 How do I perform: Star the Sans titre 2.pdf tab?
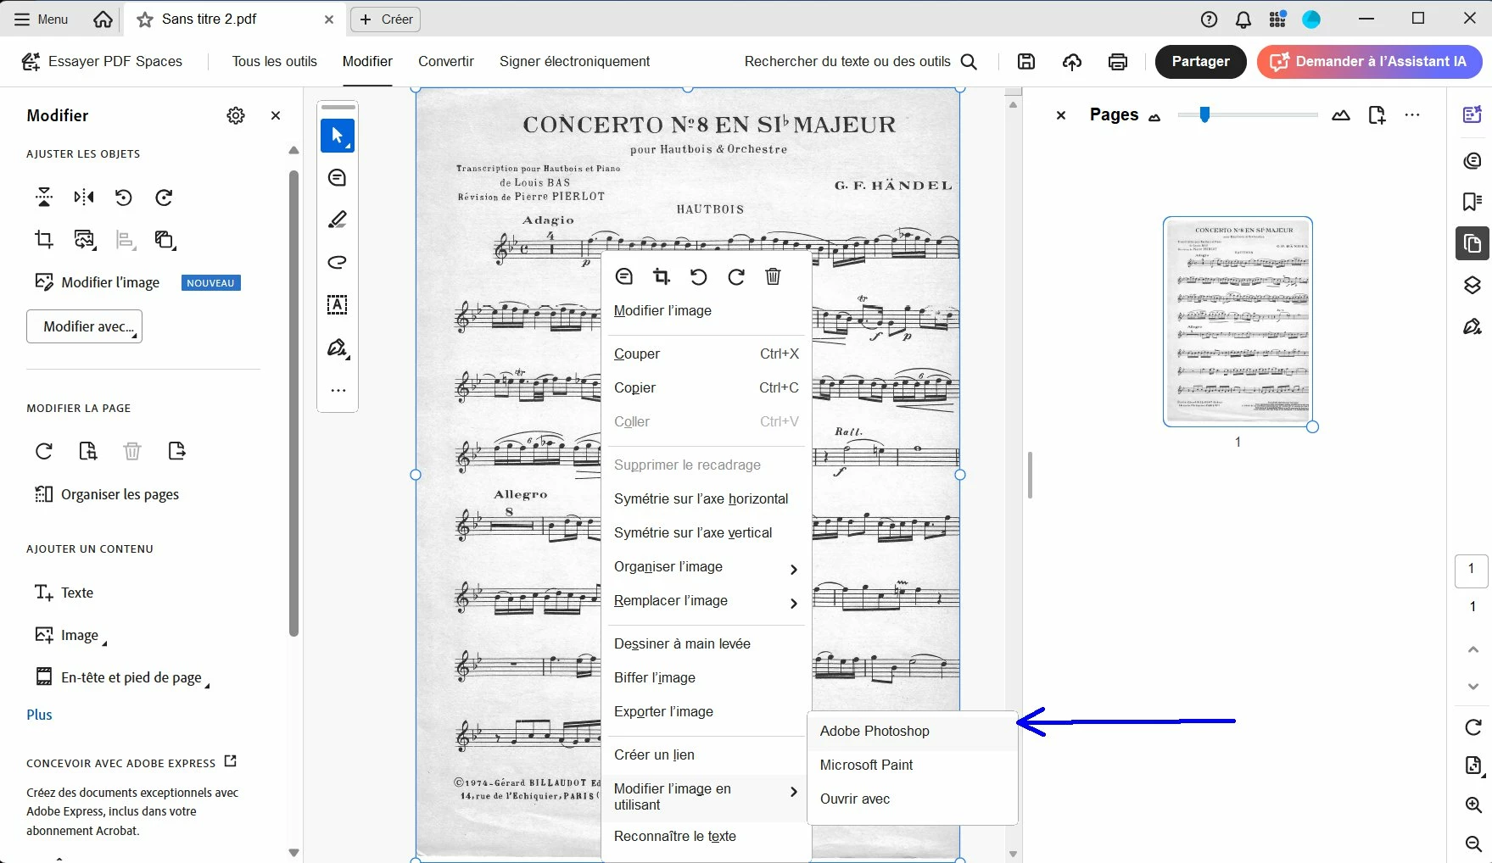pyautogui.click(x=145, y=19)
